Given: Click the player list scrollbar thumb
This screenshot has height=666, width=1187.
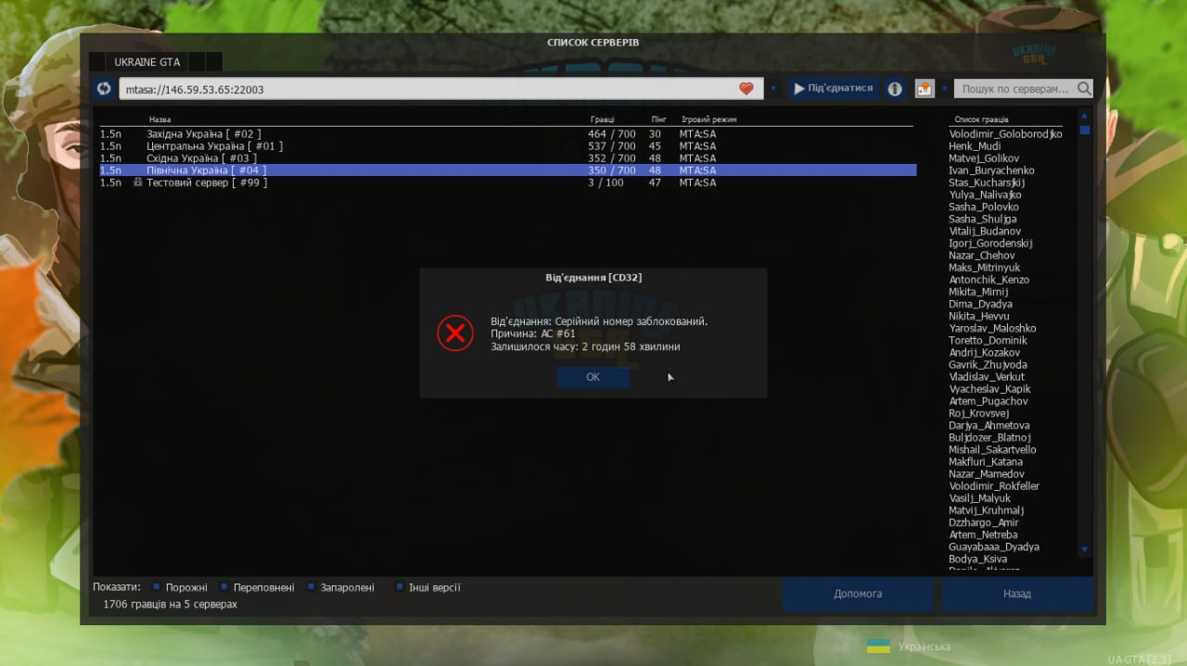Looking at the screenshot, I should pos(1084,130).
